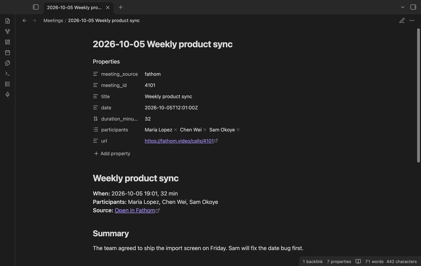The height and width of the screenshot is (266, 421).
Task: Select the Sam Okoye participant chip
Action: pyautogui.click(x=222, y=129)
